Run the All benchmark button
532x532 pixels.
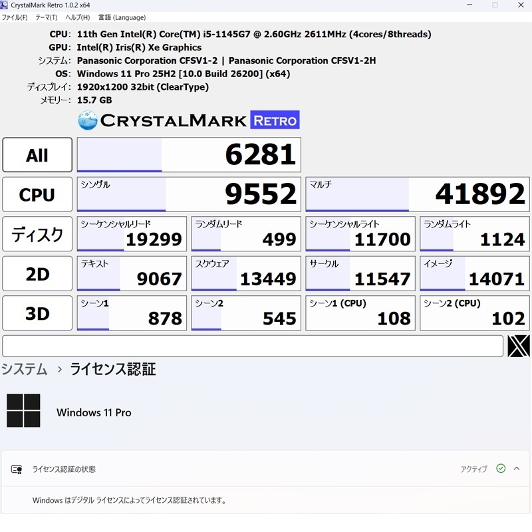click(x=37, y=155)
